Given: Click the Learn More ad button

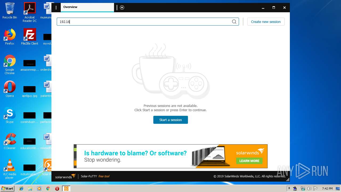Looking at the screenshot, I should pyautogui.click(x=249, y=161).
